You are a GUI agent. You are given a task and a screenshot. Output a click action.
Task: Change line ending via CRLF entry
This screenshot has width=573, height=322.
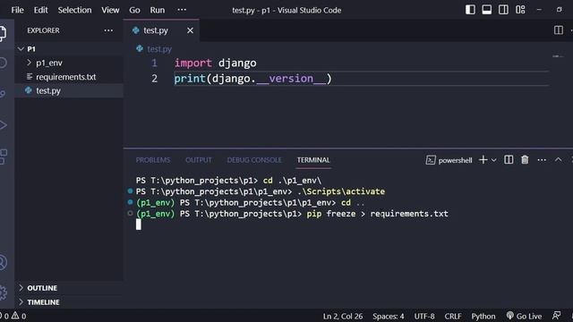(x=453, y=316)
